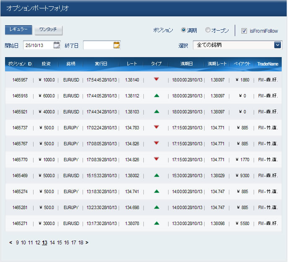
Task: Select position ID 1465469 cell
Action: pyautogui.click(x=20, y=176)
